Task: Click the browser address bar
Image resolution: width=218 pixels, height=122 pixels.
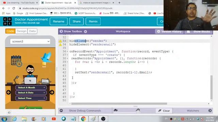Action: 90,8
